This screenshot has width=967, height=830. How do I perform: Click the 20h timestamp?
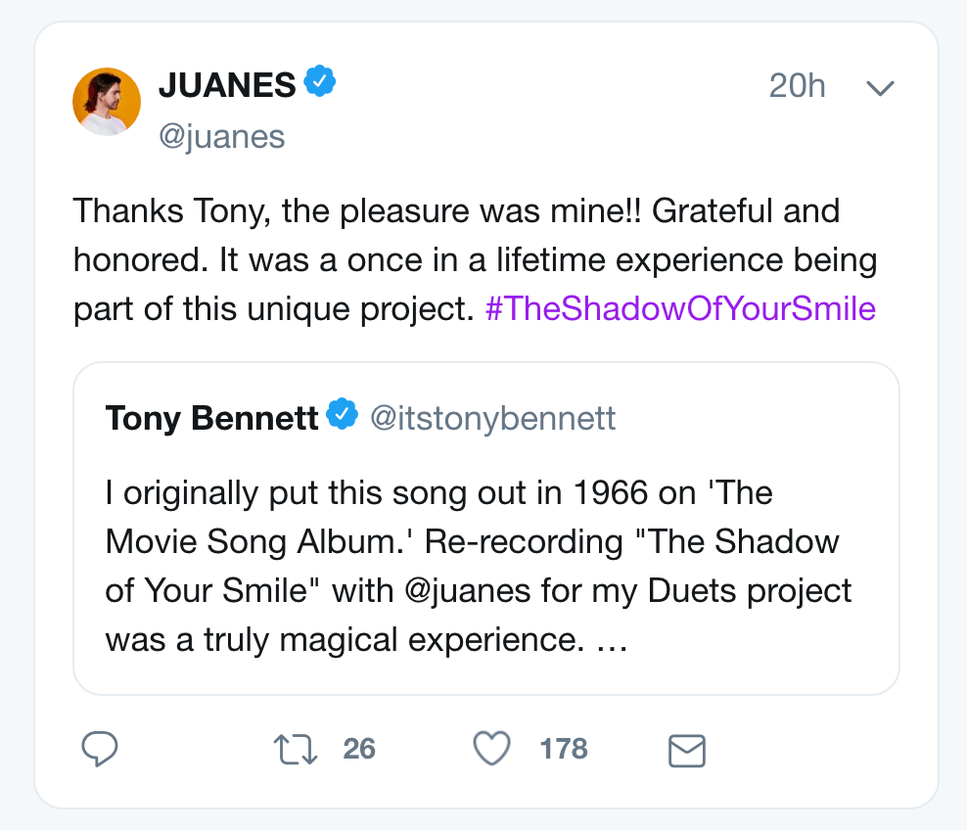point(797,86)
